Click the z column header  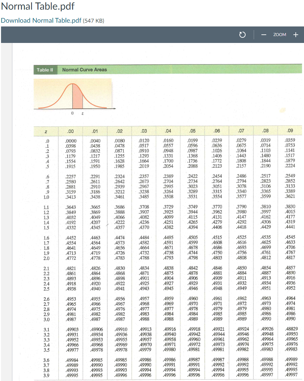(46, 132)
